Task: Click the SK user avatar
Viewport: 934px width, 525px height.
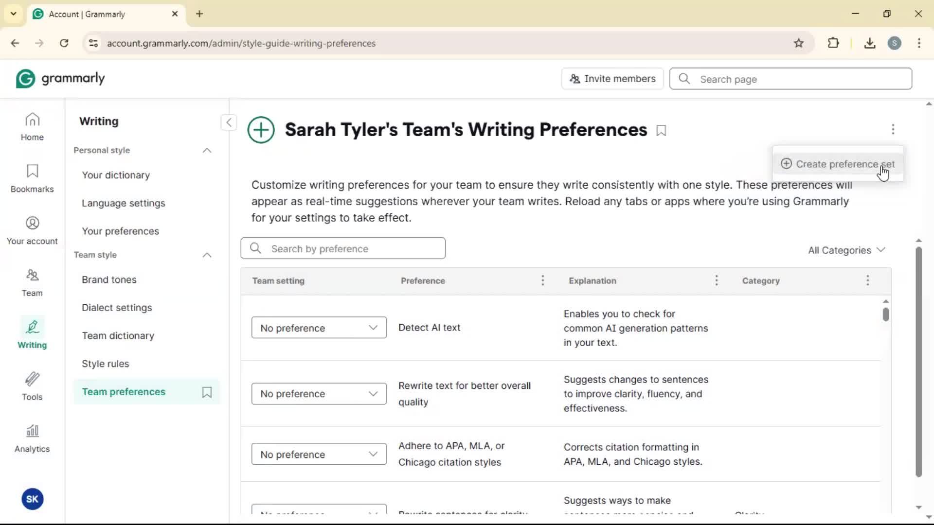Action: tap(33, 499)
